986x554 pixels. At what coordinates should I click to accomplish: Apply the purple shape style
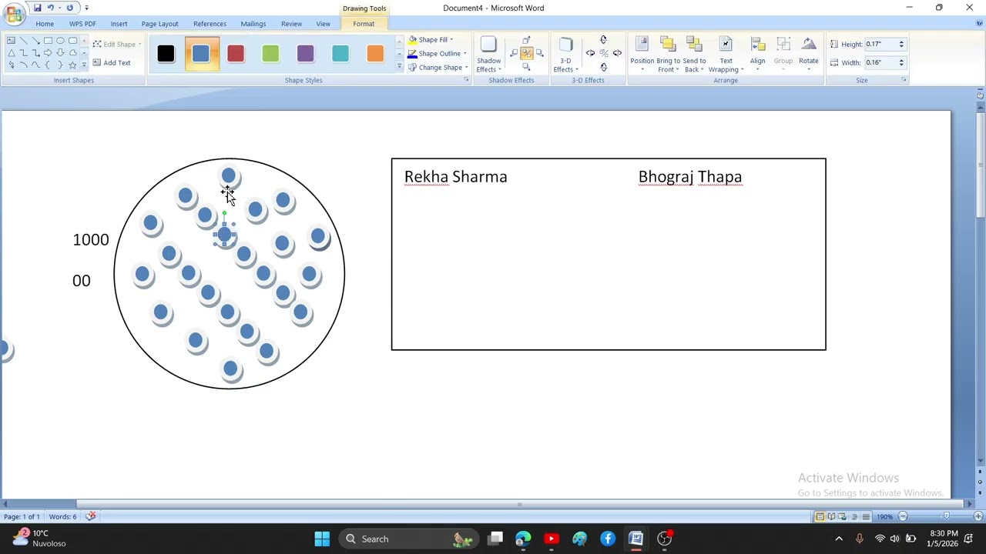coord(305,53)
